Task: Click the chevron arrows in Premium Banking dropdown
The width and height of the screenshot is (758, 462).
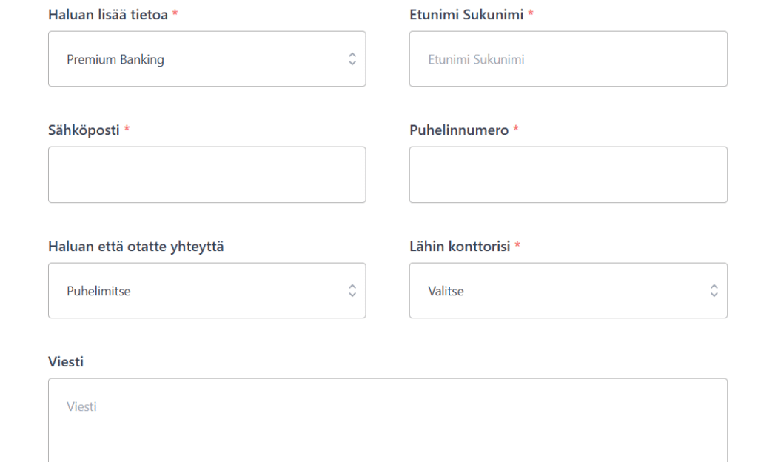Action: [x=352, y=59]
